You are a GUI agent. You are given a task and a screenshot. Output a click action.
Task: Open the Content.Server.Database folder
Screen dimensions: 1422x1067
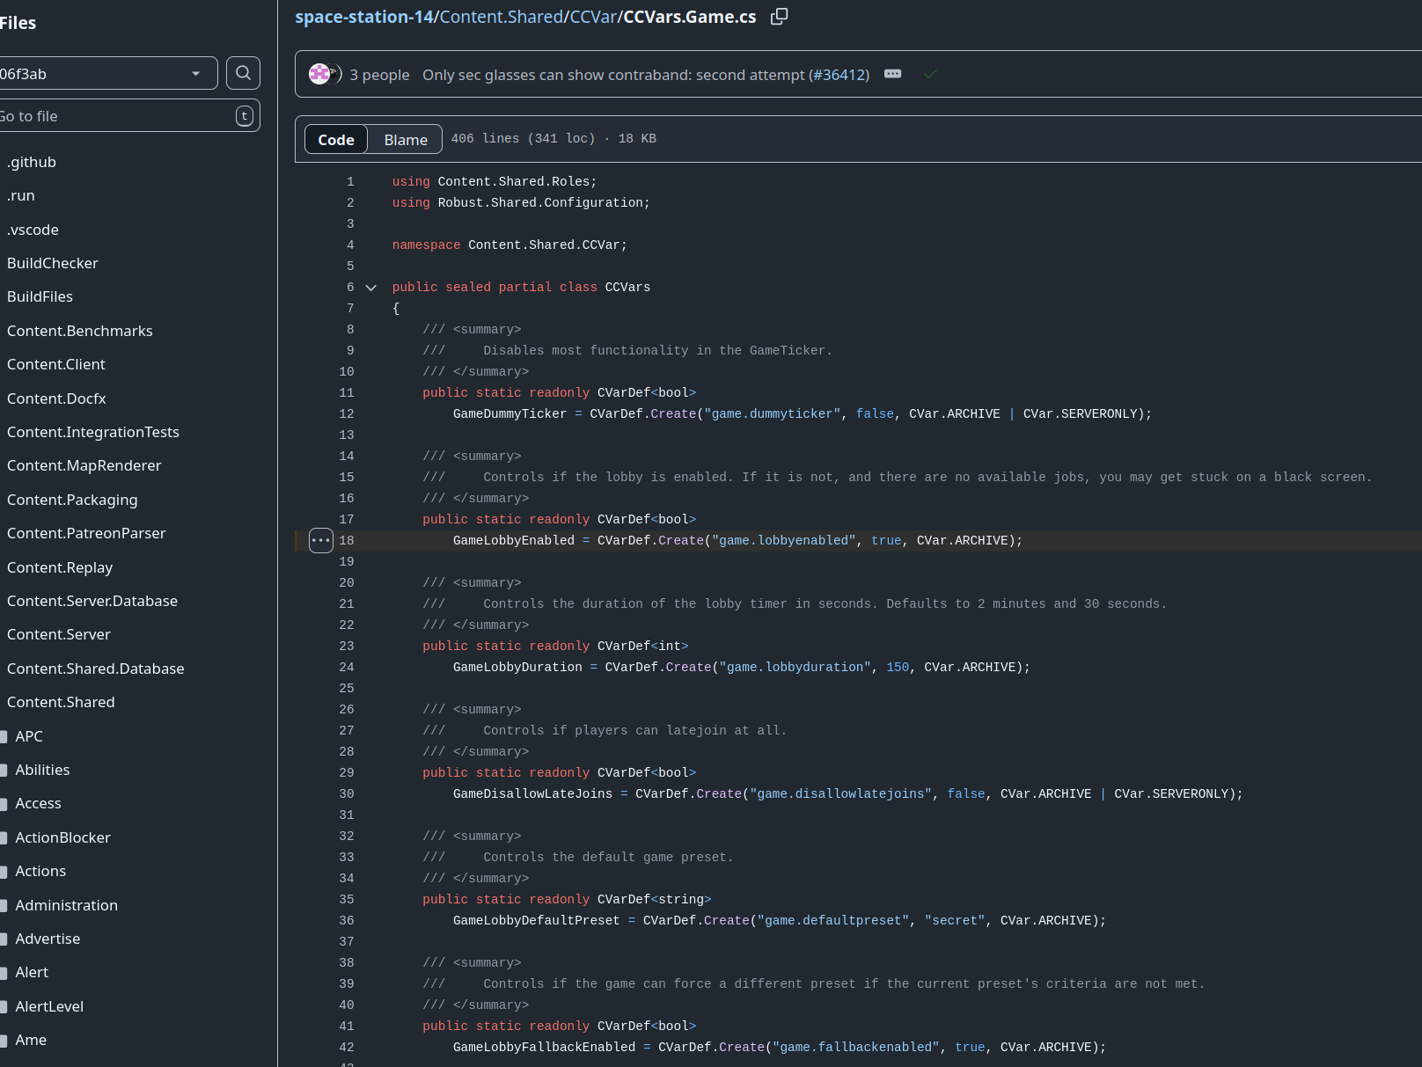(x=92, y=601)
